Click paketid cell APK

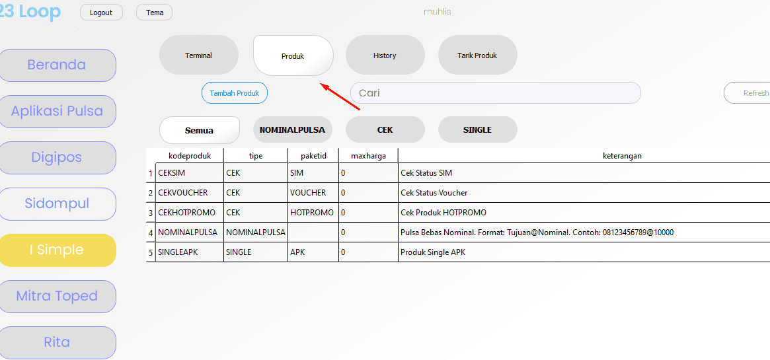pos(313,252)
